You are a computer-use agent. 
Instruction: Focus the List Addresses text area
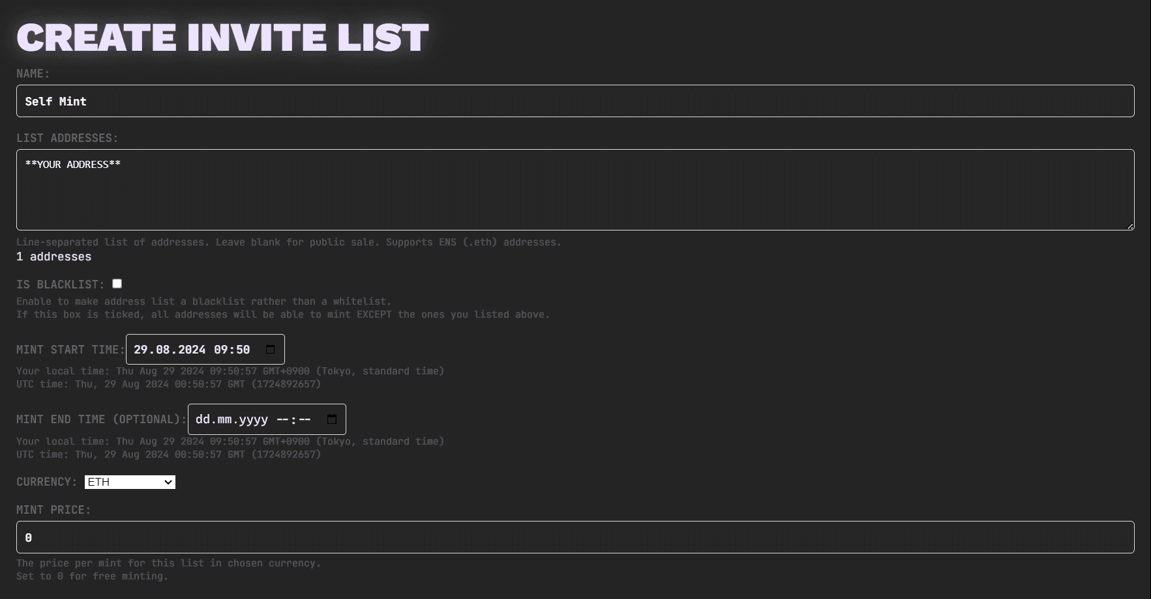coord(575,189)
